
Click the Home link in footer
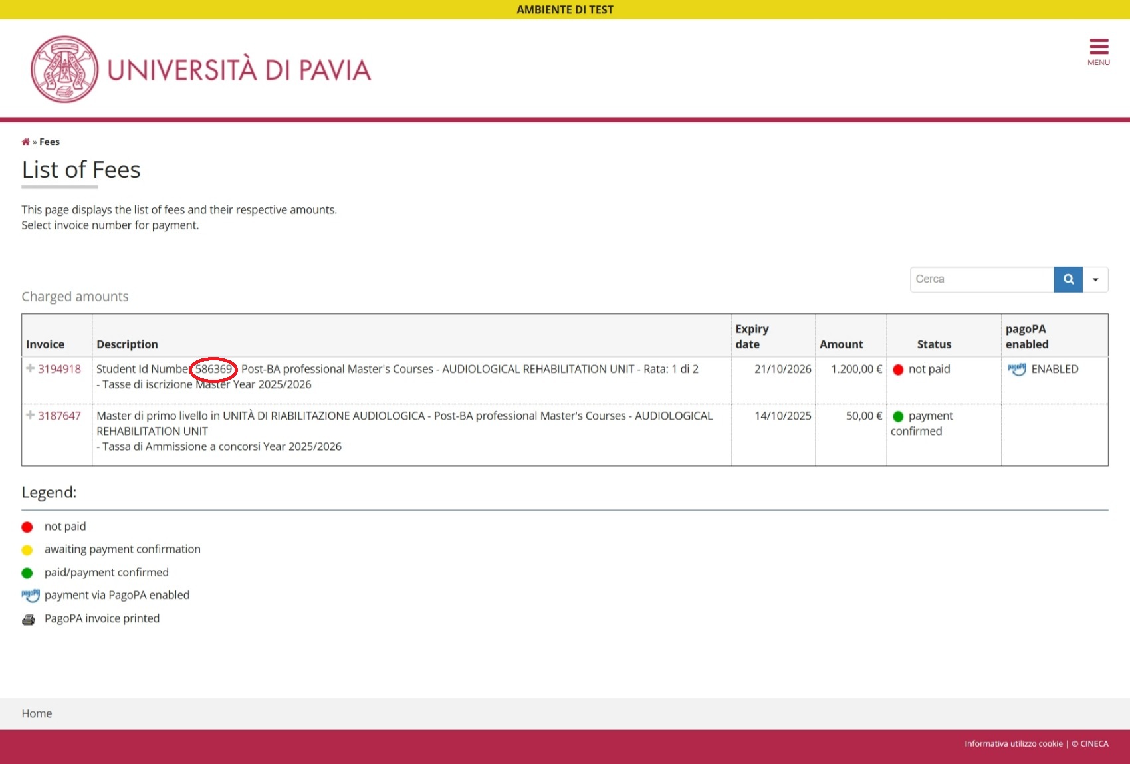tap(37, 713)
